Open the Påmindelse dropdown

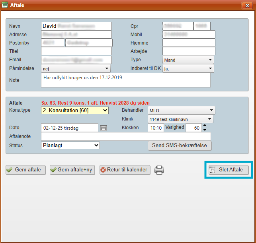click(76, 69)
